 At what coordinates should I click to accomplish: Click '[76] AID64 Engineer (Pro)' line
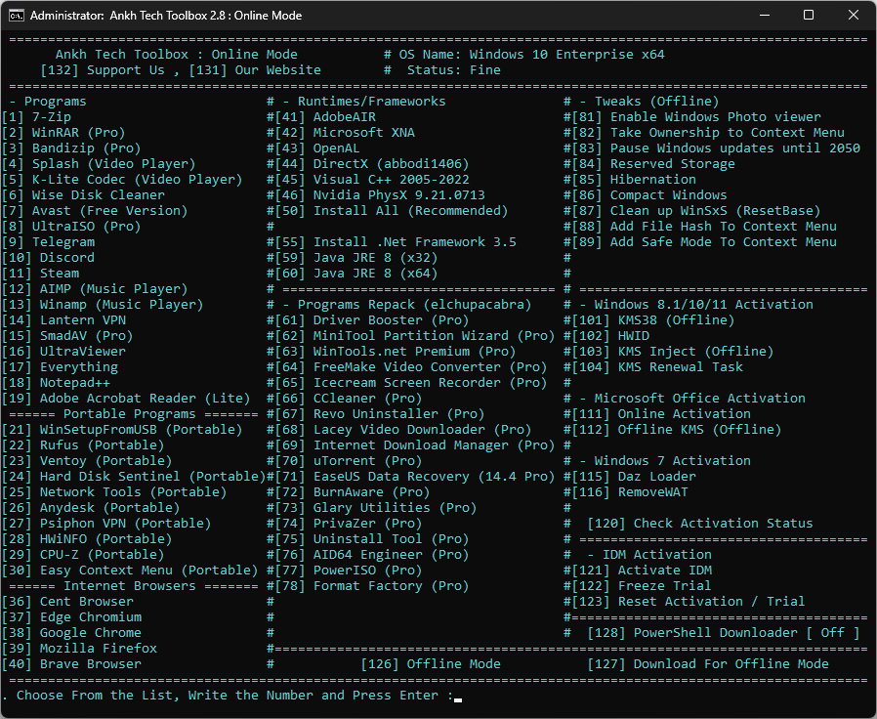coord(372,556)
